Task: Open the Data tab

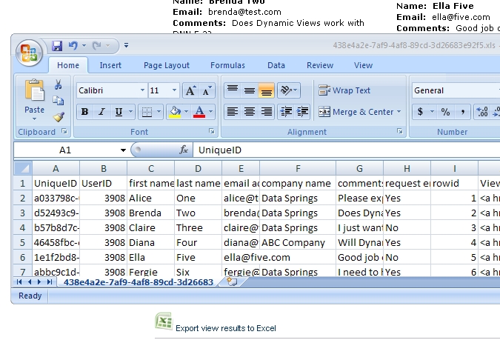Action: pyautogui.click(x=276, y=65)
